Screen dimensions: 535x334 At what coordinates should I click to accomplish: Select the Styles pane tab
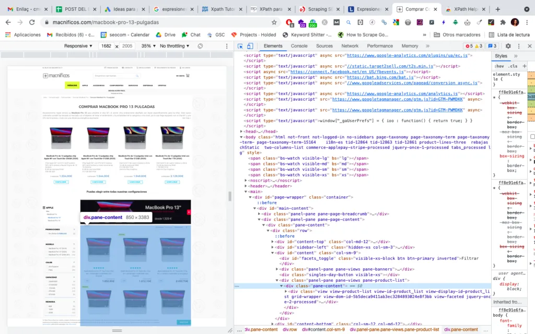(x=501, y=56)
